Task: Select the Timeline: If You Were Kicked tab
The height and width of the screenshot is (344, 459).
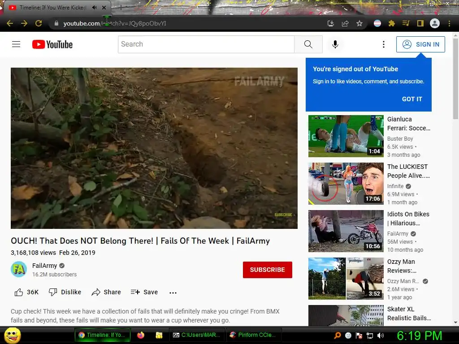Action: point(53,8)
